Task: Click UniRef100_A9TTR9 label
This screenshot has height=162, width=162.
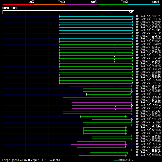Action: tap(148, 119)
